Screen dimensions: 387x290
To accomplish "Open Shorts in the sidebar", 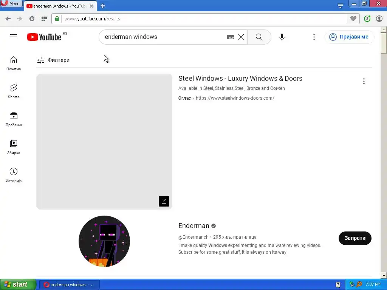I will (x=14, y=91).
